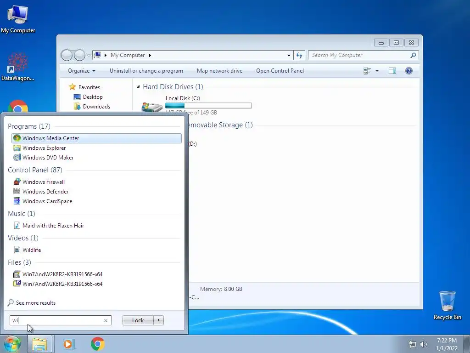Image resolution: width=470 pixels, height=353 pixels.
Task: Click the Show desktop button at taskbar end
Action: click(x=467, y=344)
